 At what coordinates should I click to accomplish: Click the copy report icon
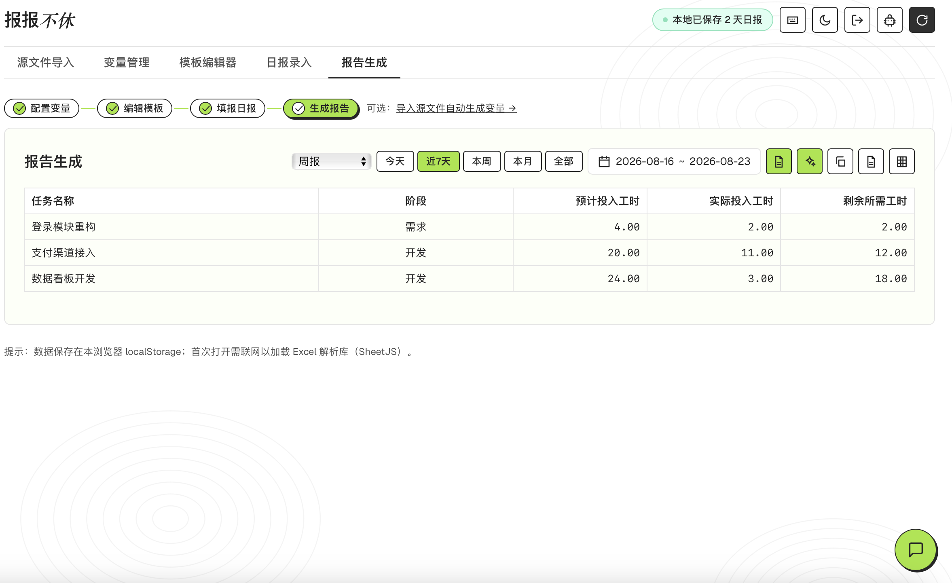(840, 161)
